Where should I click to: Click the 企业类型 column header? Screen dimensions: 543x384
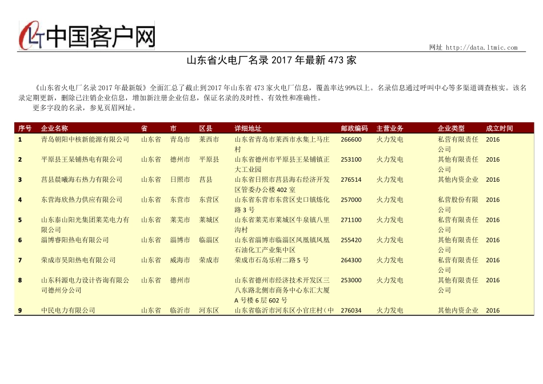coord(451,129)
